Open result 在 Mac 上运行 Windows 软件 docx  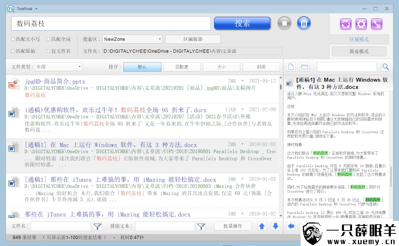pyautogui.click(x=111, y=145)
